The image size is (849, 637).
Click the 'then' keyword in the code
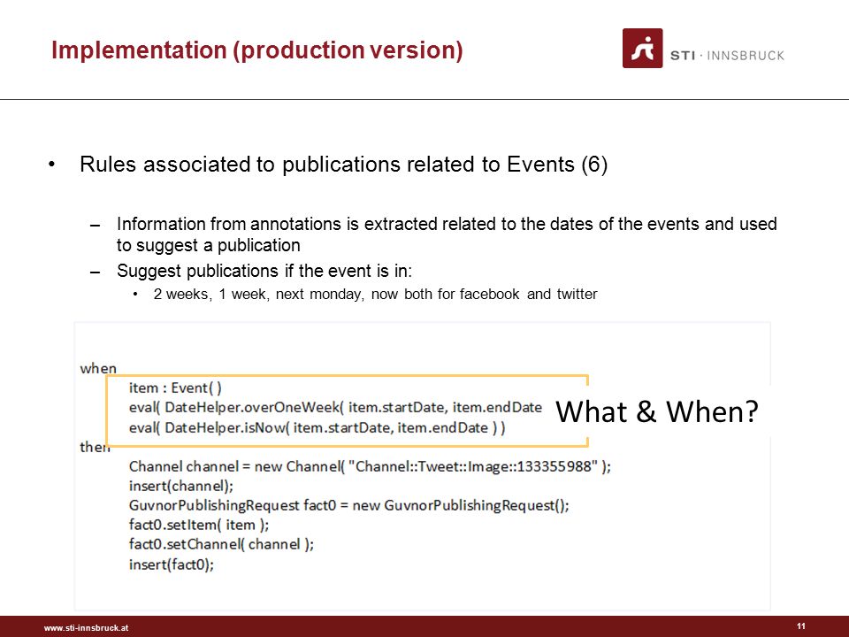95,447
